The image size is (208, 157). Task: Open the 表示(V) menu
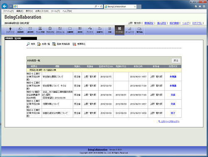coord(29,11)
